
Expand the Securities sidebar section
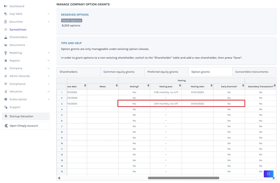click(49, 22)
